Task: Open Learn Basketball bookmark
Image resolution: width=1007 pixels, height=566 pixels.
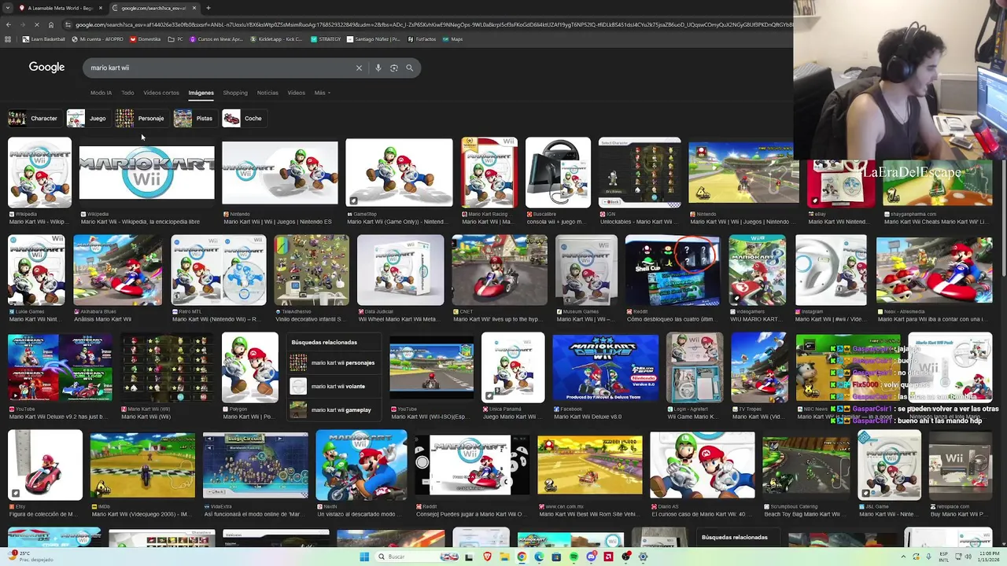Action: (x=45, y=39)
